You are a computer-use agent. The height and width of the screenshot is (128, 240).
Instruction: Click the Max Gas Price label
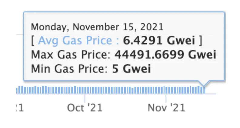(71, 55)
